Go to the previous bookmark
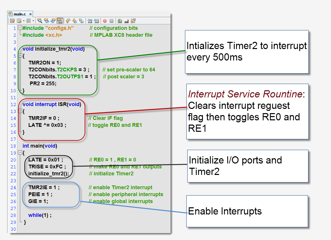The width and height of the screenshot is (331, 240). pyautogui.click(x=68, y=21)
